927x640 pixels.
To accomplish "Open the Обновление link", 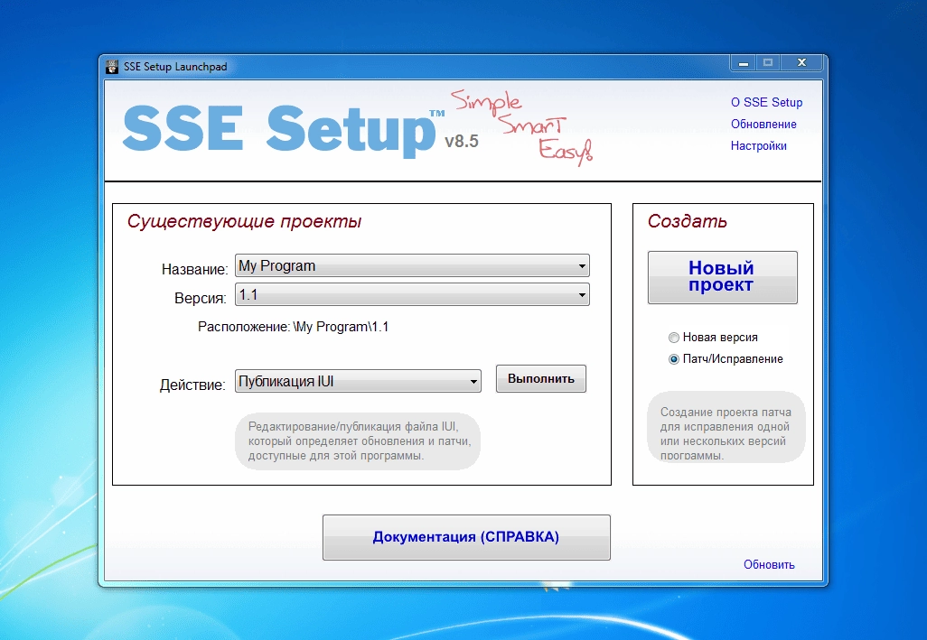I will [x=763, y=125].
